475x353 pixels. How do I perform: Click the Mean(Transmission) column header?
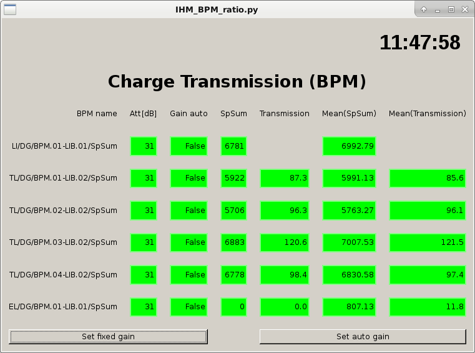[428, 114]
